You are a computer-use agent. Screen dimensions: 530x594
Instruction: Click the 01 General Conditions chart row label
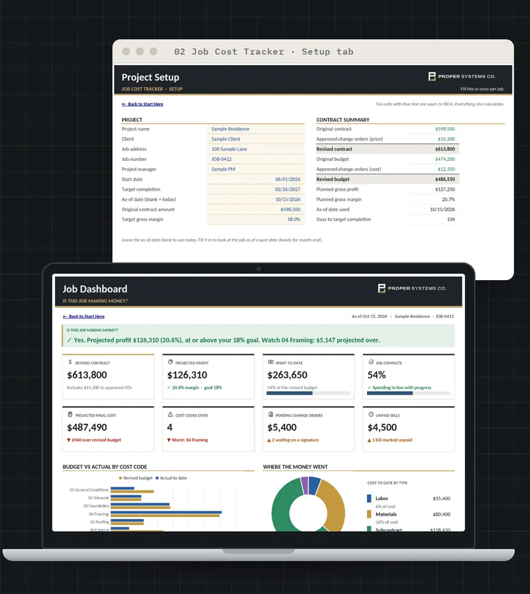89,490
